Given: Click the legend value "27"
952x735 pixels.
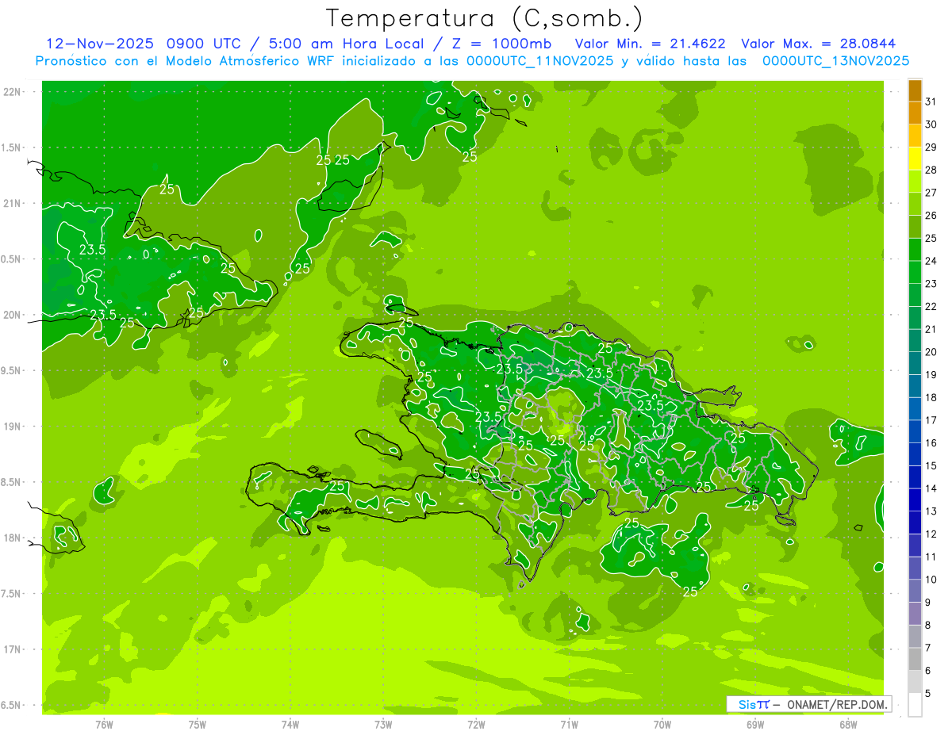Looking at the screenshot, I should (931, 193).
